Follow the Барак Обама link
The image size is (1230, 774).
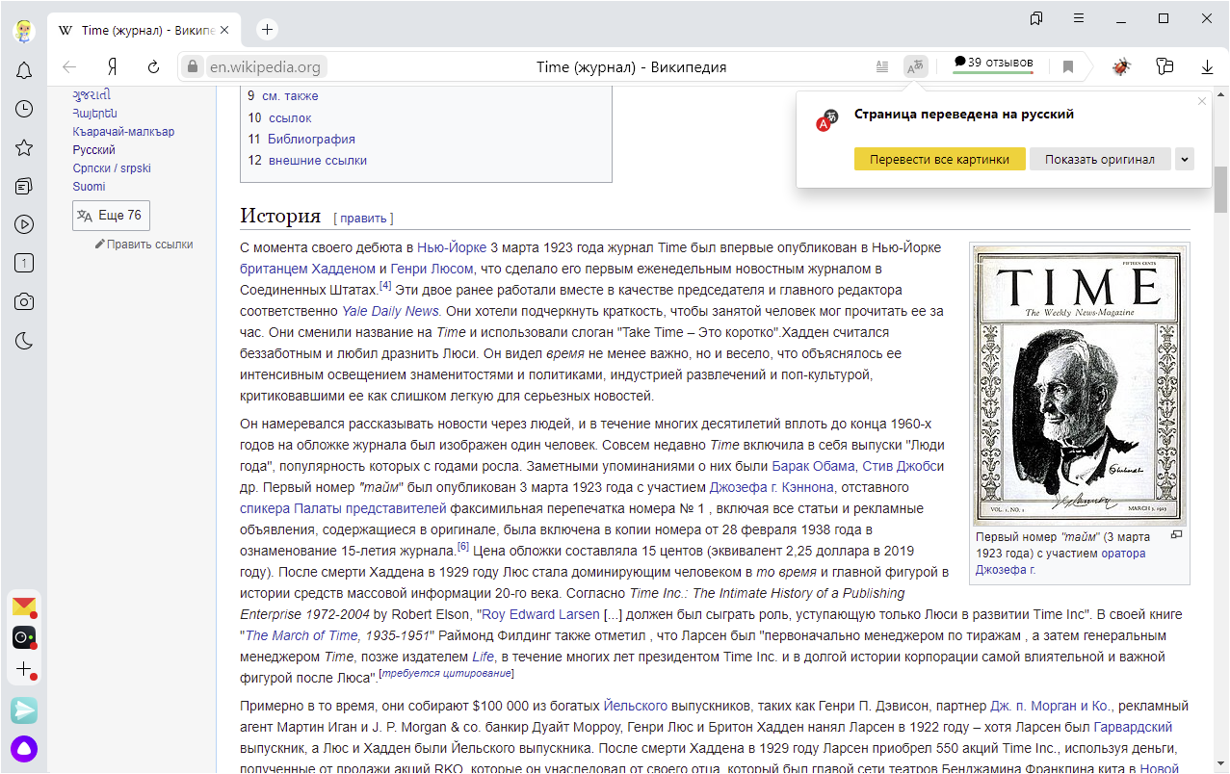tap(813, 467)
